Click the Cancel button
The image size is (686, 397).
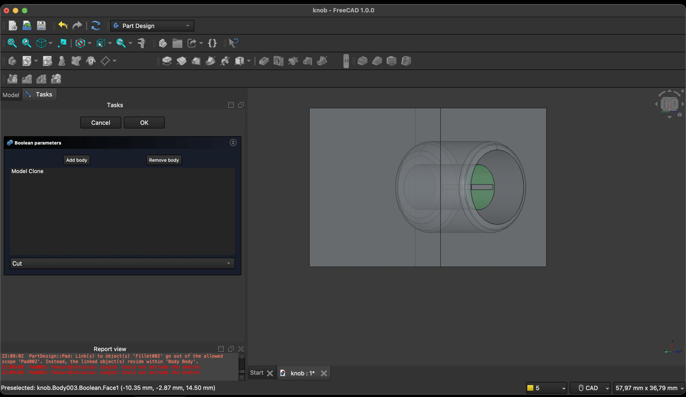coord(101,123)
